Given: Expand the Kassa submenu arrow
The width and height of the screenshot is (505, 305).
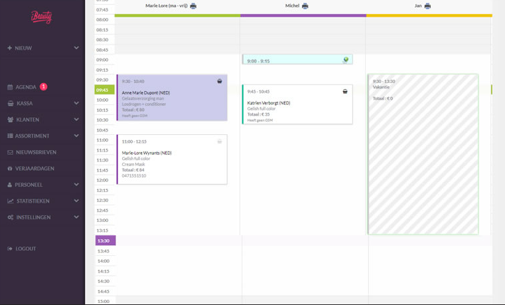Looking at the screenshot, I should (x=76, y=104).
